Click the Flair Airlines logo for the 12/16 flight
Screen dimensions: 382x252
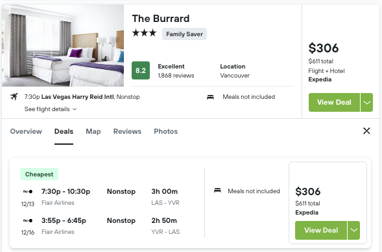(28, 221)
